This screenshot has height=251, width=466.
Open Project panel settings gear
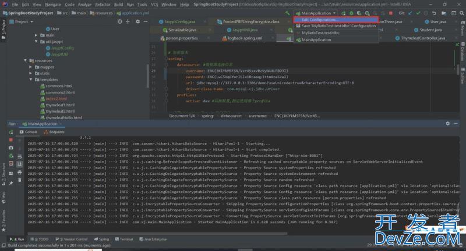point(137,21)
